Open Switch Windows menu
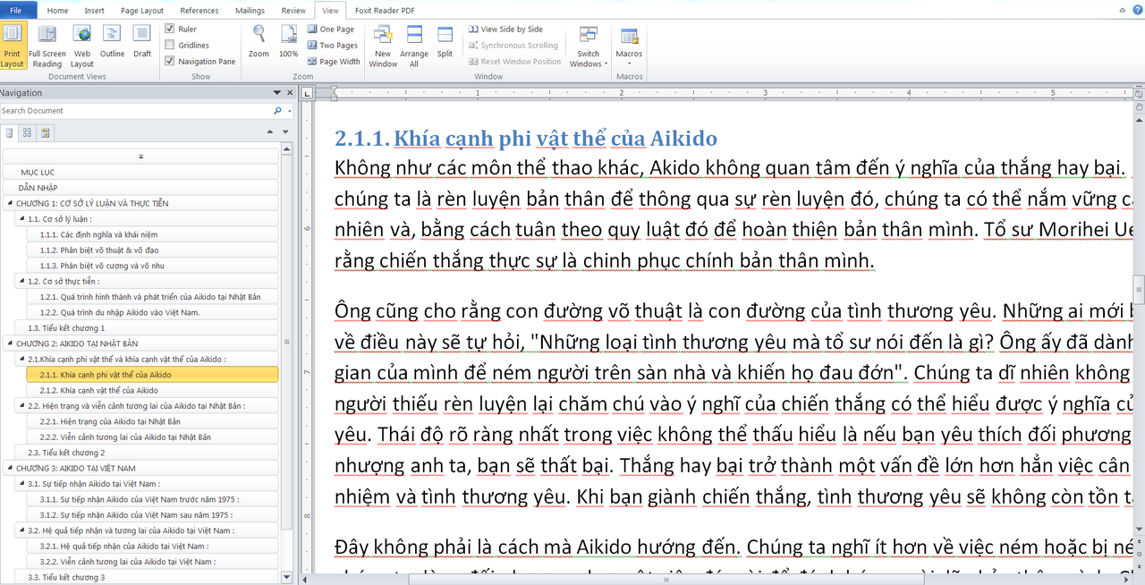This screenshot has height=585, width=1145. click(588, 46)
